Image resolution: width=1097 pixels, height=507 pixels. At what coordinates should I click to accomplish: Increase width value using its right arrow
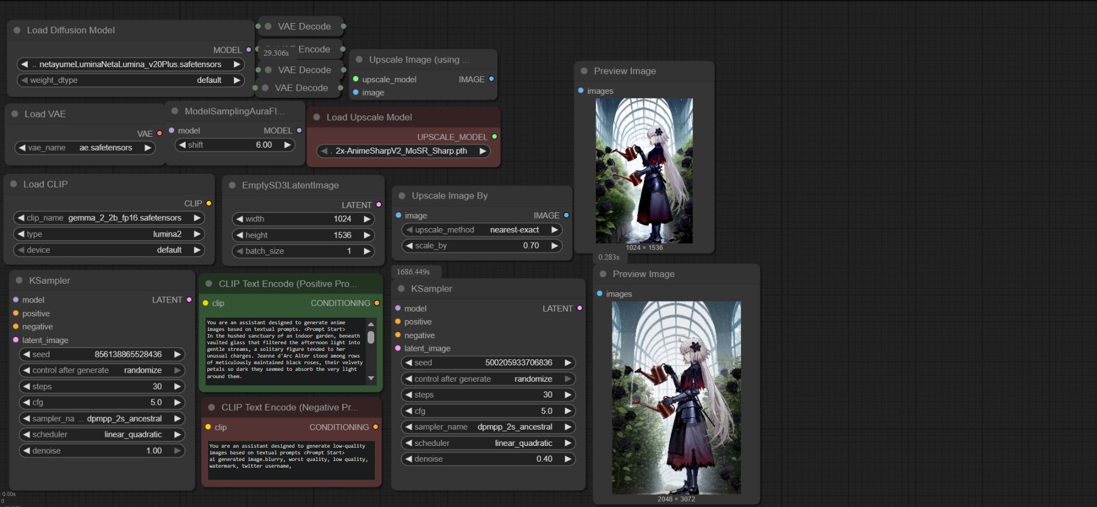[x=367, y=219]
